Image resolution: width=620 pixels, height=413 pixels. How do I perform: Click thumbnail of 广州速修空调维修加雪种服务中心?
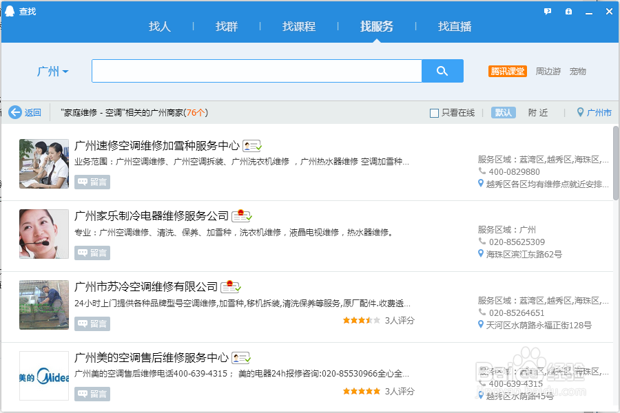[x=44, y=164]
